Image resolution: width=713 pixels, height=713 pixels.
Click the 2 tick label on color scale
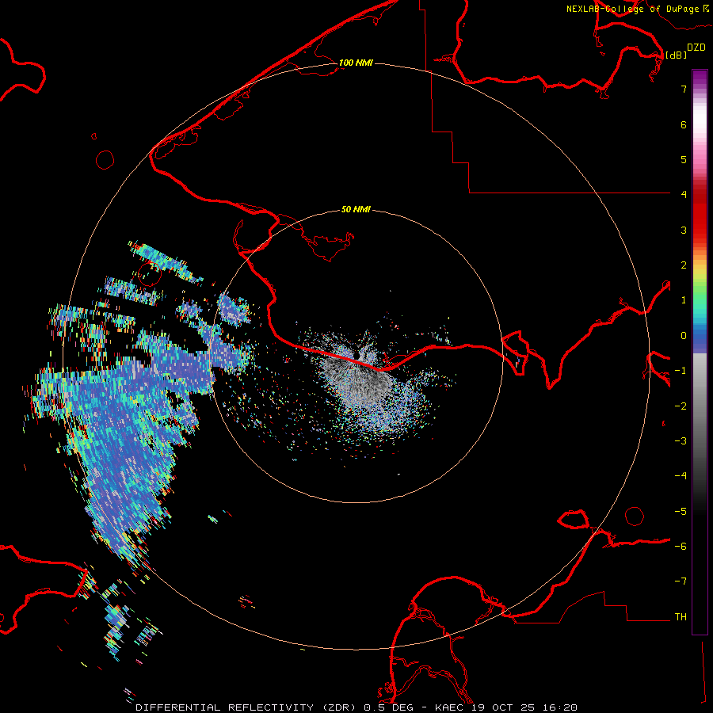pos(684,265)
